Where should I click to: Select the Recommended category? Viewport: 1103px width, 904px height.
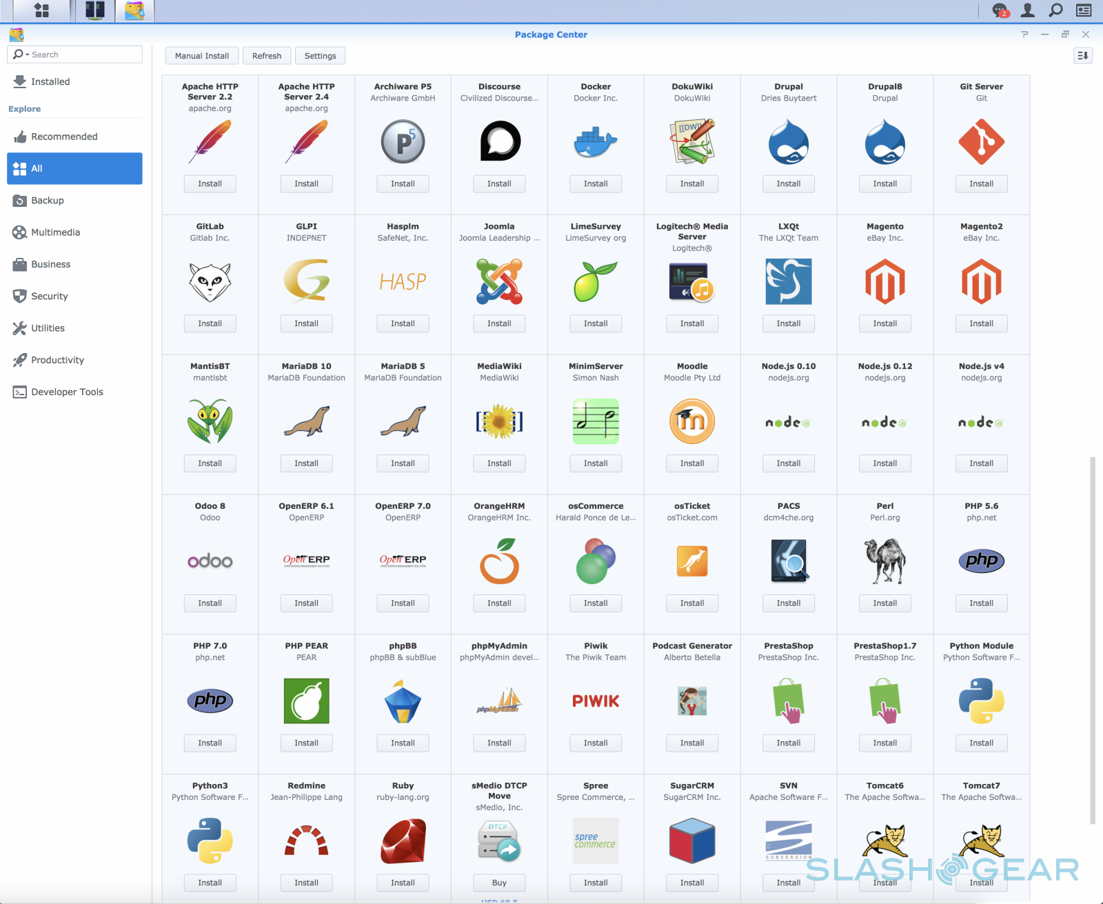[74, 137]
